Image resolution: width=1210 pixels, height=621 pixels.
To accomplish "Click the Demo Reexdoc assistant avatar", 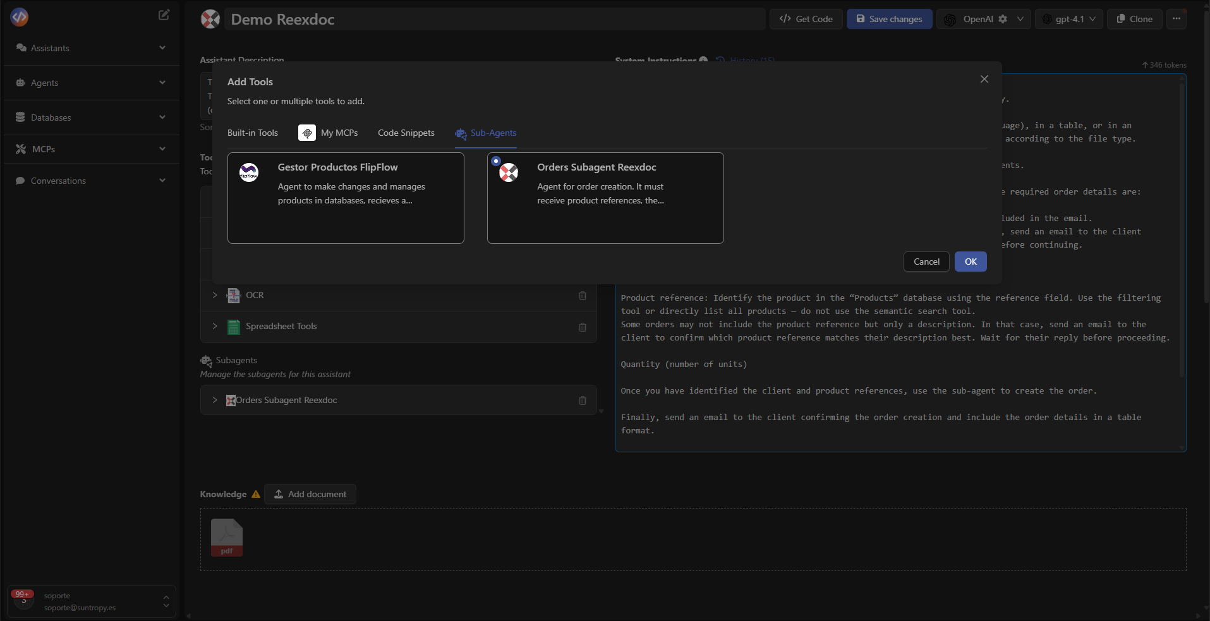I will 210,19.
